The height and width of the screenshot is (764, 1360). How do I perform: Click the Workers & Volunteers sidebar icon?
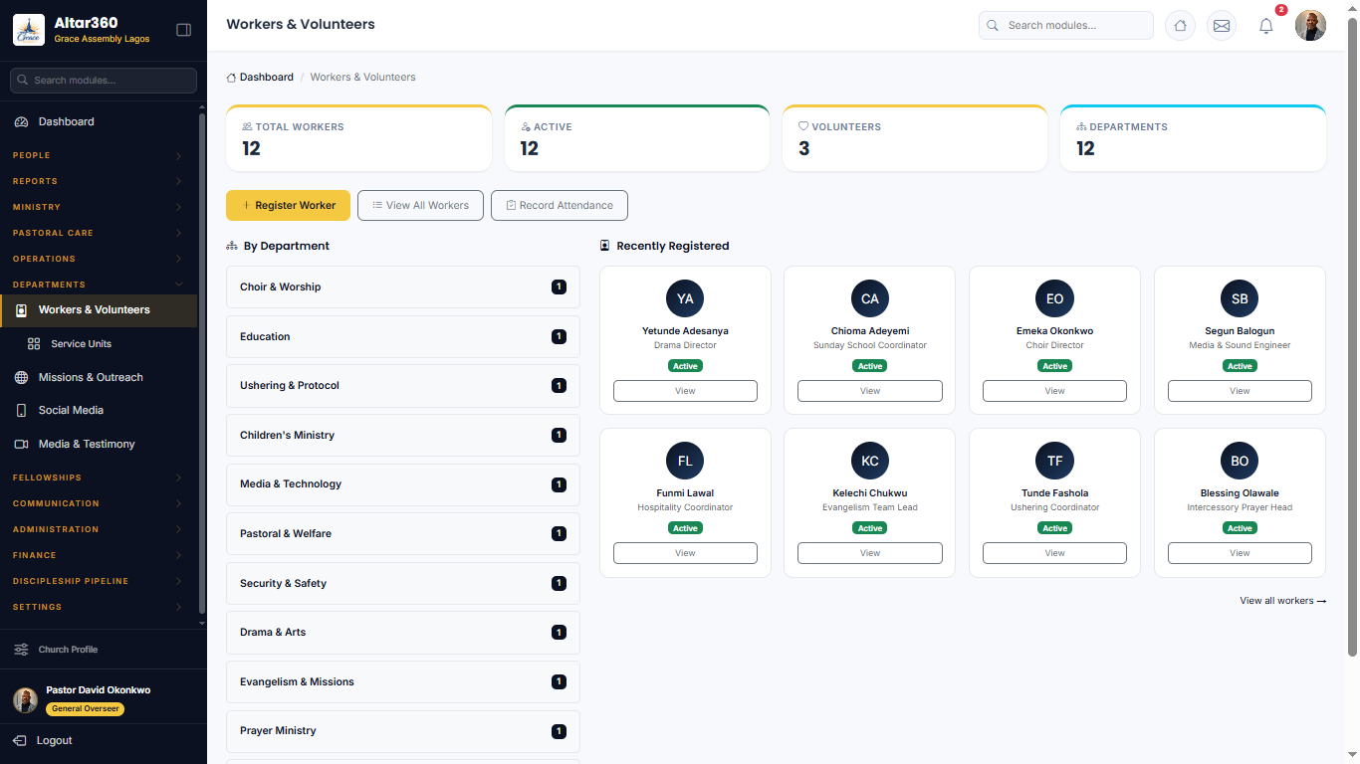pos(21,310)
